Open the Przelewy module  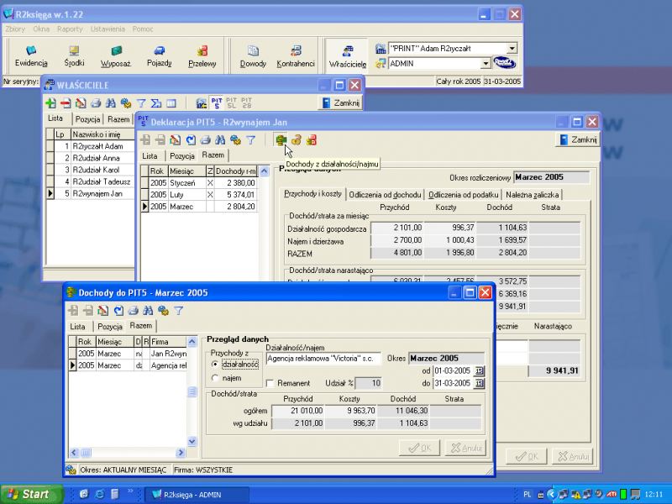pos(202,55)
